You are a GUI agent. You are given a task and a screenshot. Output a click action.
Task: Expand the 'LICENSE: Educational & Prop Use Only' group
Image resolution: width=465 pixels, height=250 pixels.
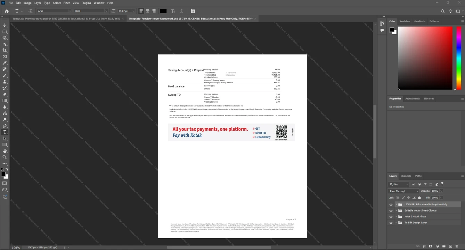396,205
